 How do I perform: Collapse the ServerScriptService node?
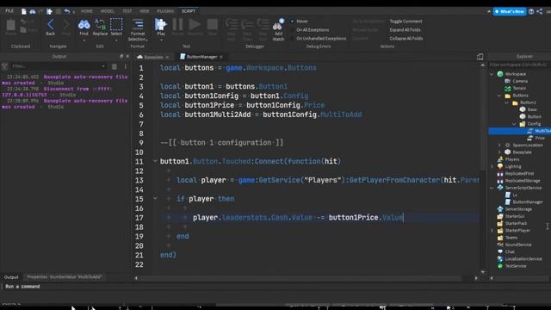point(492,188)
